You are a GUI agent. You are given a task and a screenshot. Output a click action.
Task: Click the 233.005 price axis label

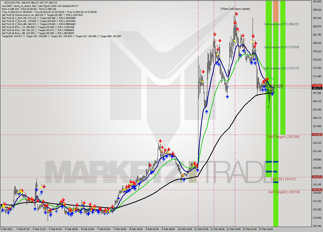coord(317,218)
